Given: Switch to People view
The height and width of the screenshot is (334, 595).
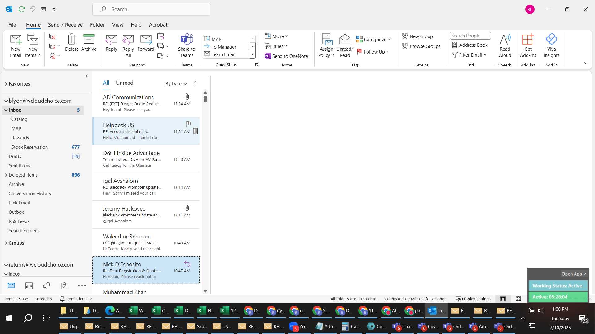Looking at the screenshot, I should (x=46, y=285).
